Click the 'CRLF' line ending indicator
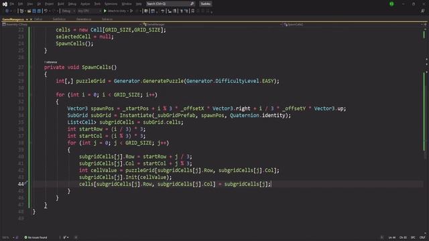Viewport: 429px width, 241px height. click(422, 238)
